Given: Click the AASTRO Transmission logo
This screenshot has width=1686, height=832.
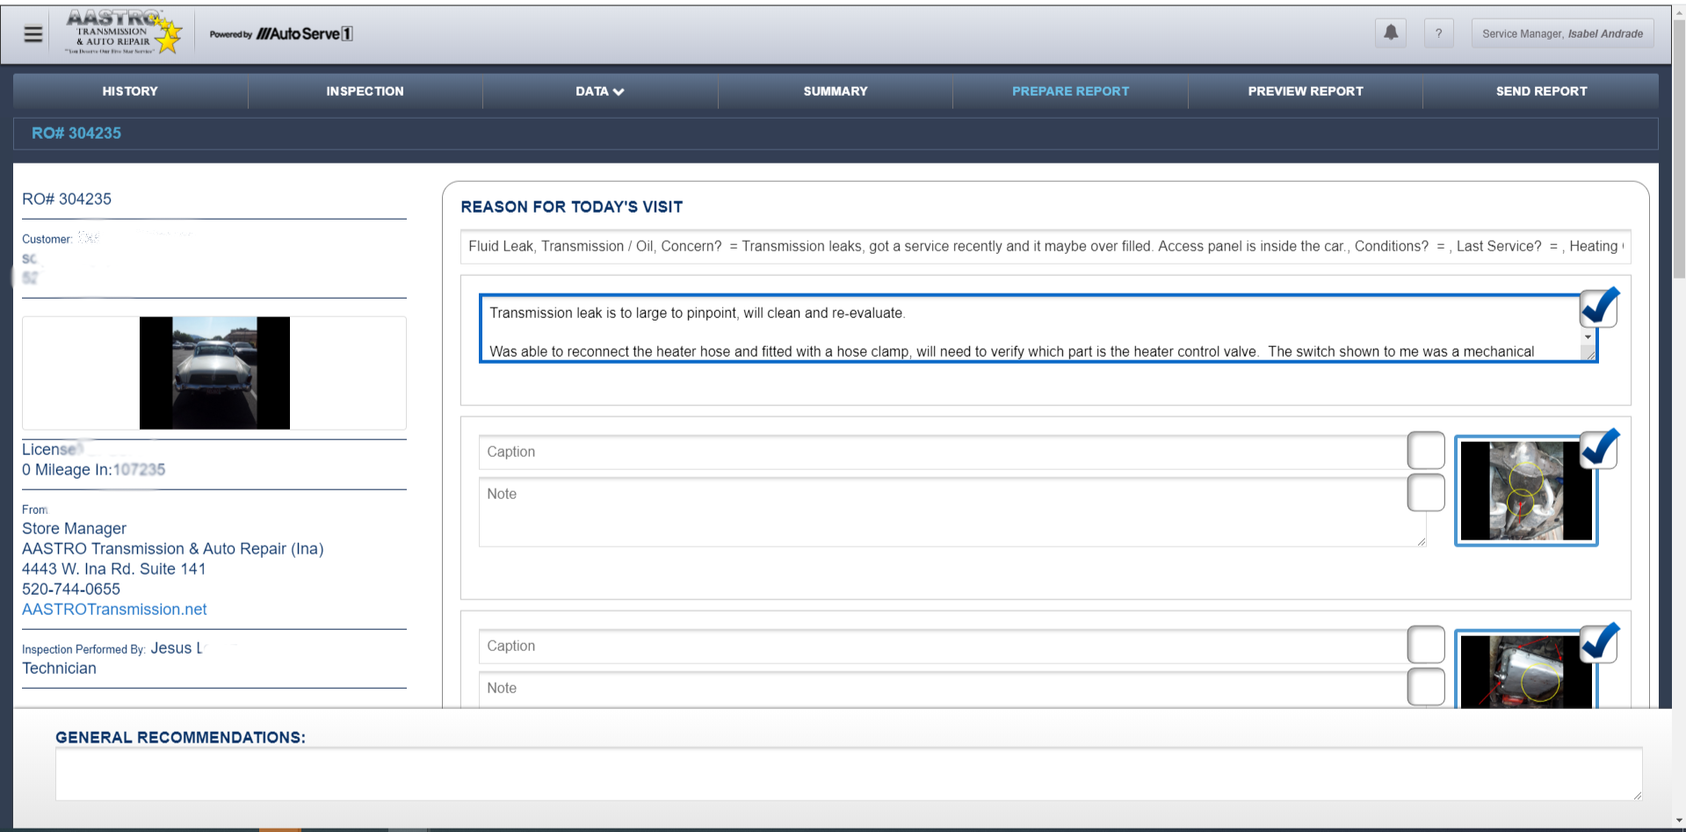Looking at the screenshot, I should 123,33.
